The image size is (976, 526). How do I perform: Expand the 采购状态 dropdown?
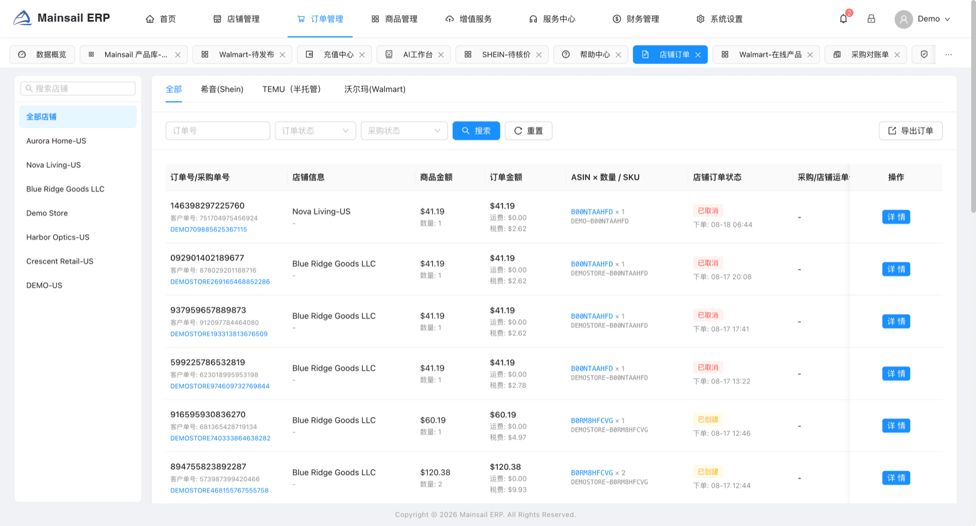404,131
